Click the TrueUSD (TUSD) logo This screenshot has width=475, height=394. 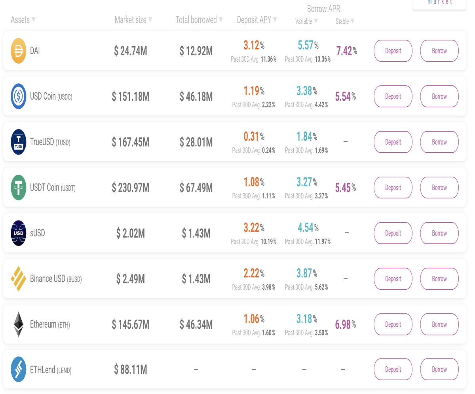[19, 142]
